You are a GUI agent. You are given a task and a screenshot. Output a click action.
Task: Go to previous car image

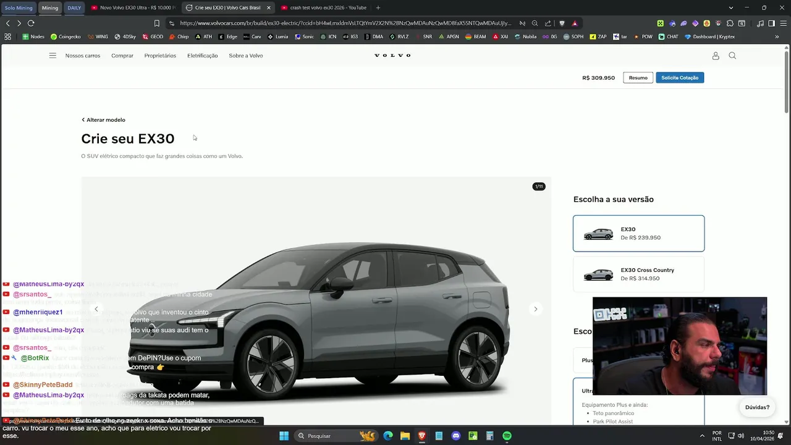pyautogui.click(x=96, y=309)
